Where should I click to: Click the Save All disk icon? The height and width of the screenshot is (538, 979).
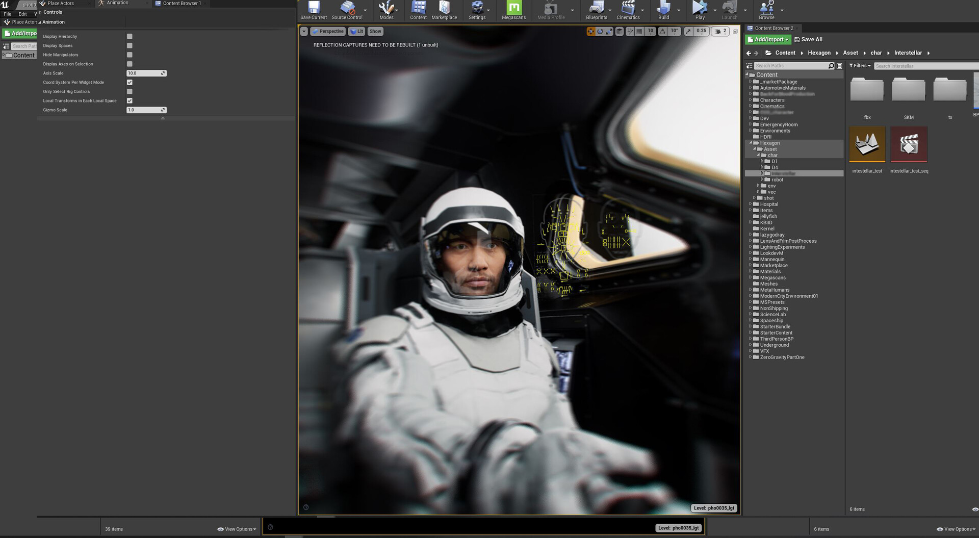pyautogui.click(x=797, y=39)
